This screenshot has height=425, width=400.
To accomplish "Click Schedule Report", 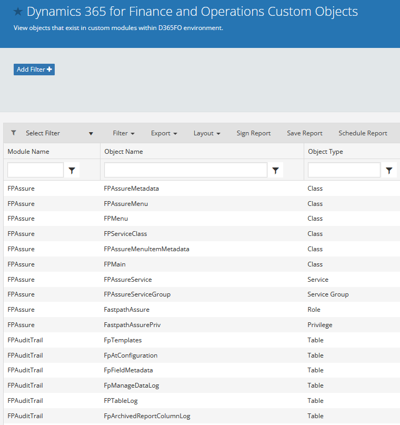I will (363, 133).
